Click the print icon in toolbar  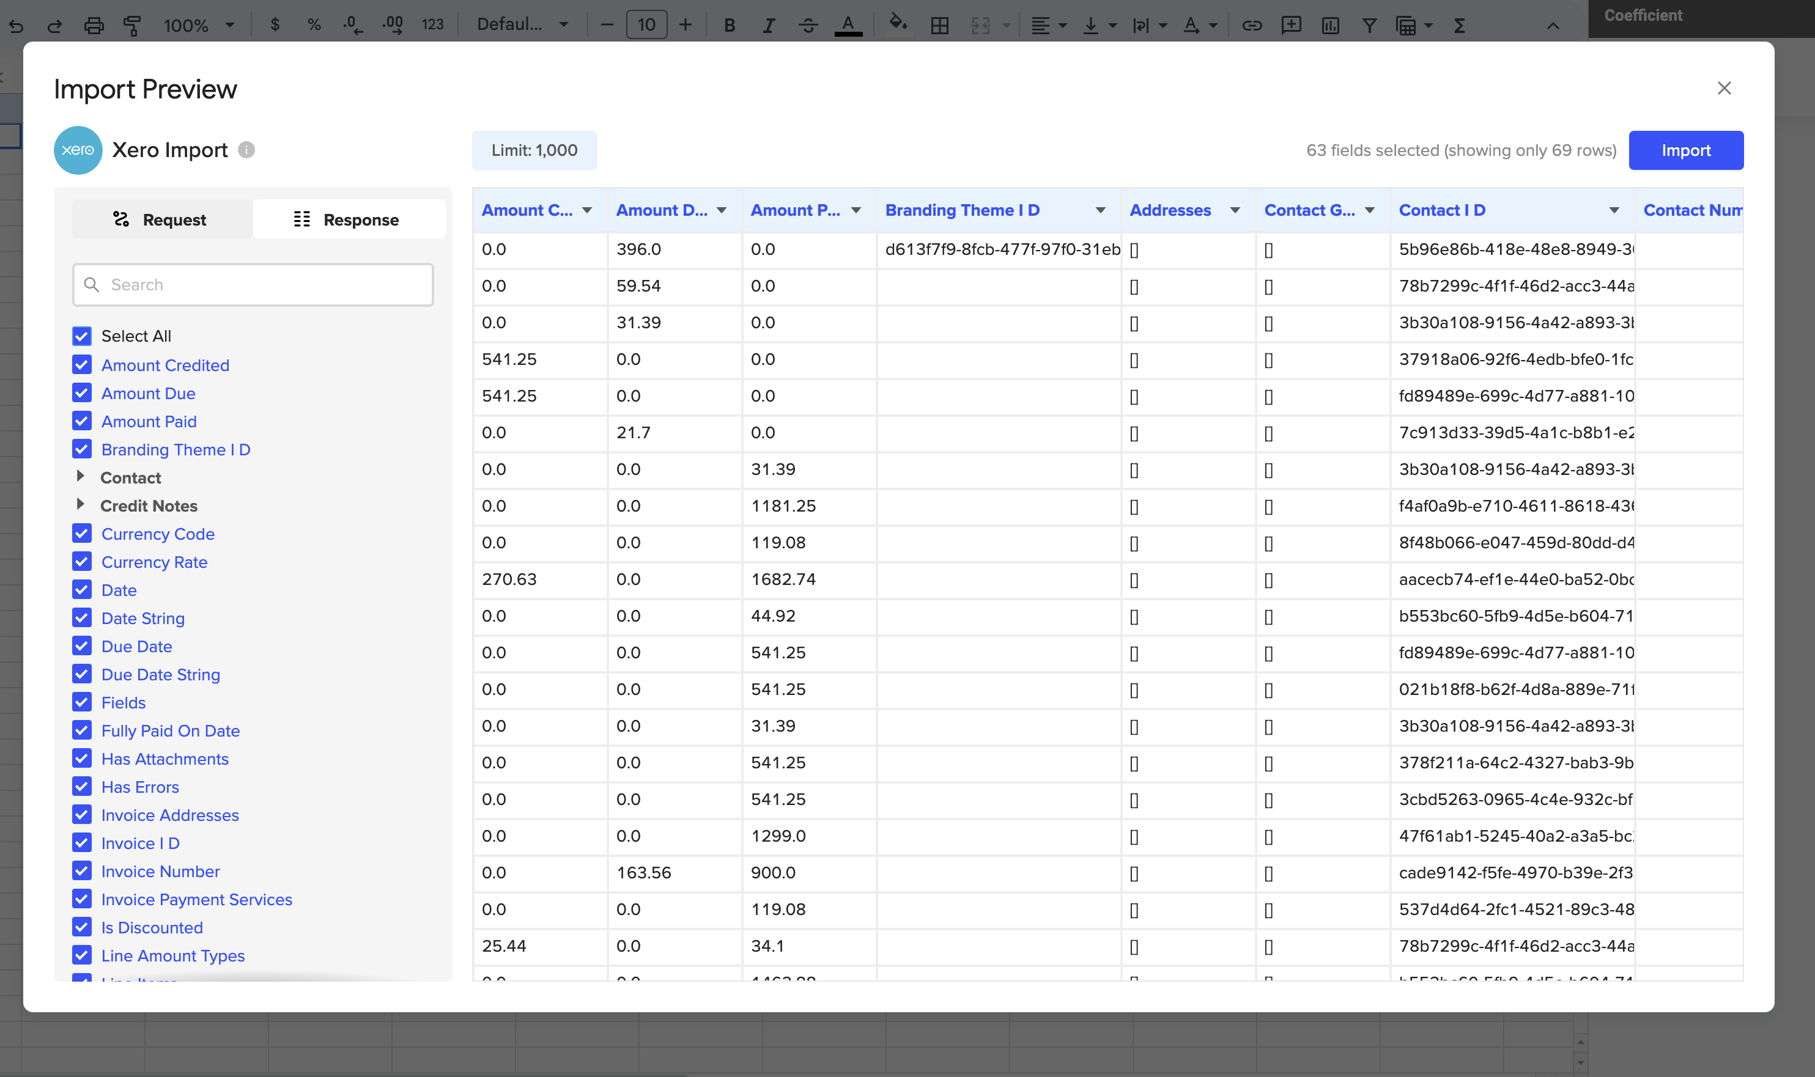[x=94, y=26]
